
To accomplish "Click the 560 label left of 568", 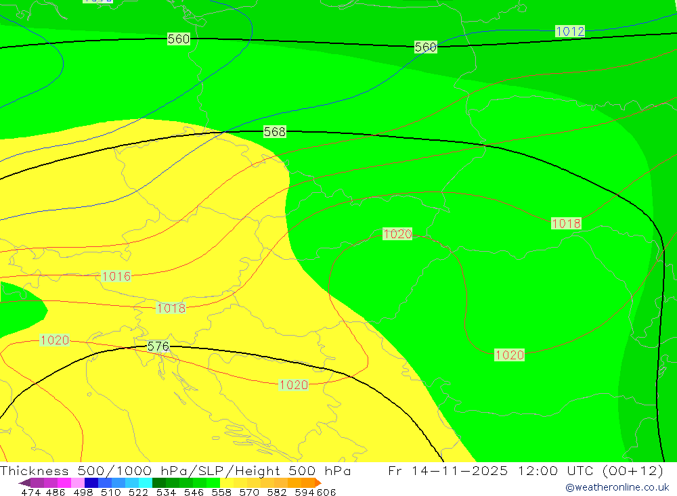I will (178, 39).
